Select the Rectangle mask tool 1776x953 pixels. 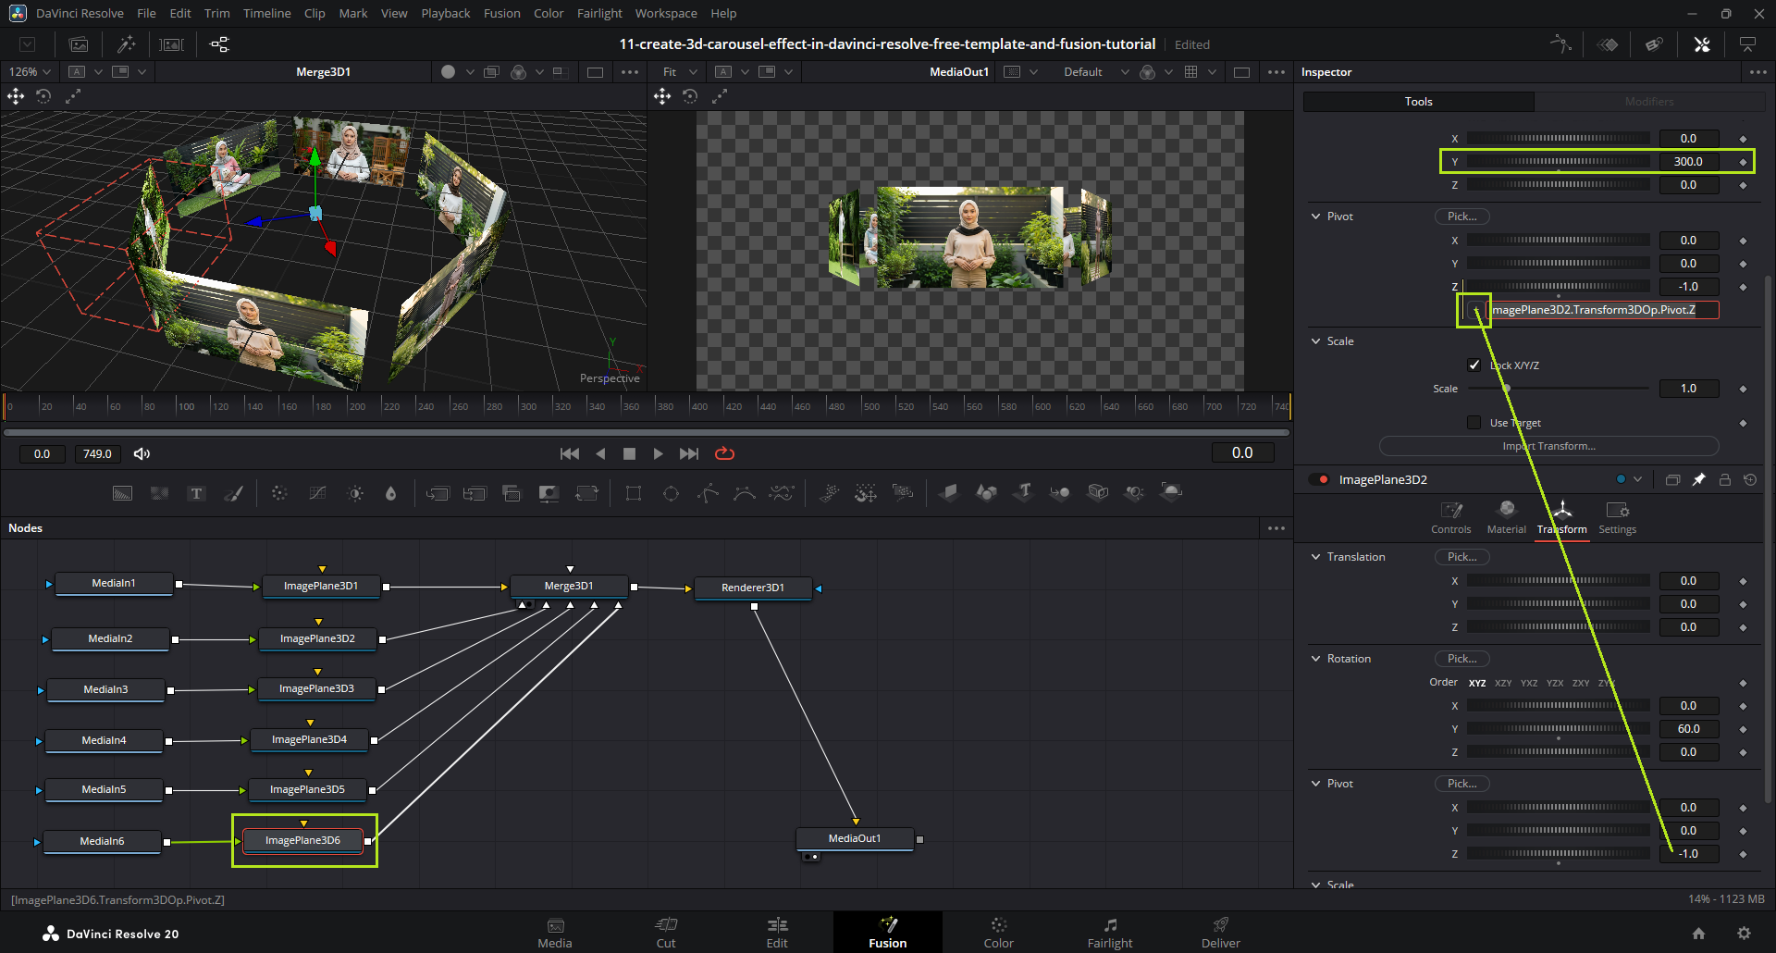[634, 493]
